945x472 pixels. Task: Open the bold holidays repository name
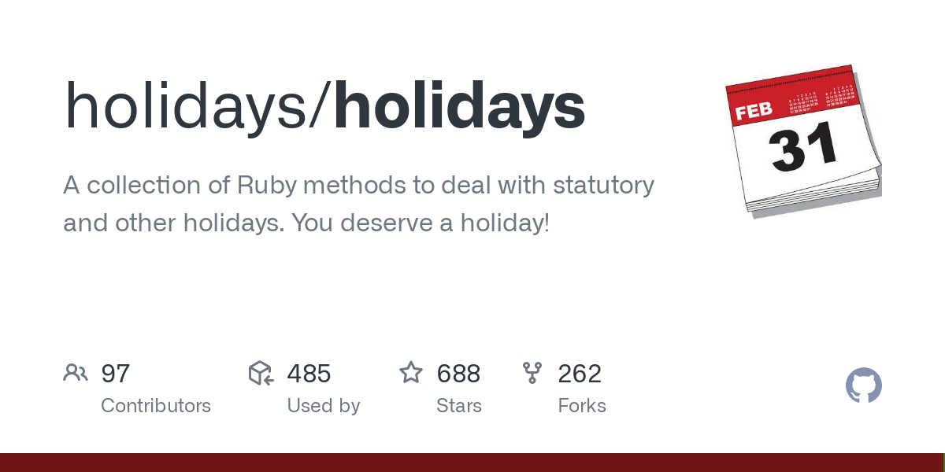click(459, 107)
